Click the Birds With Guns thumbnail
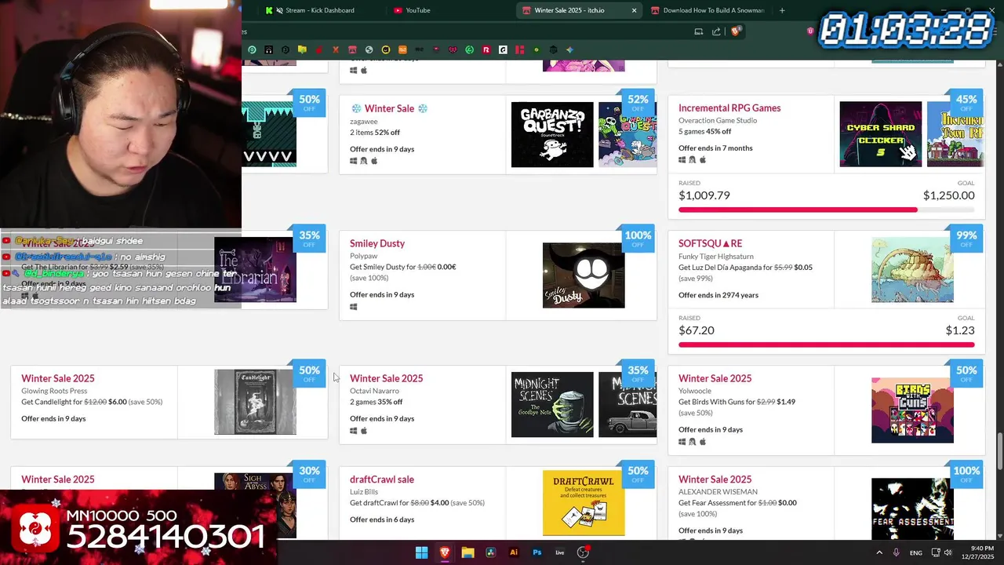 click(912, 410)
